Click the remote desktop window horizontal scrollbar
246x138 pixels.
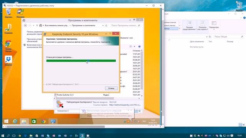(55, 127)
